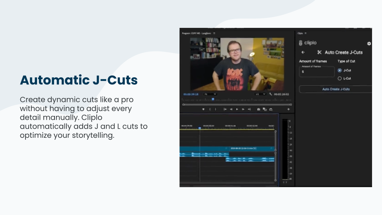Open the Fit zoom level dropdown

point(210,94)
